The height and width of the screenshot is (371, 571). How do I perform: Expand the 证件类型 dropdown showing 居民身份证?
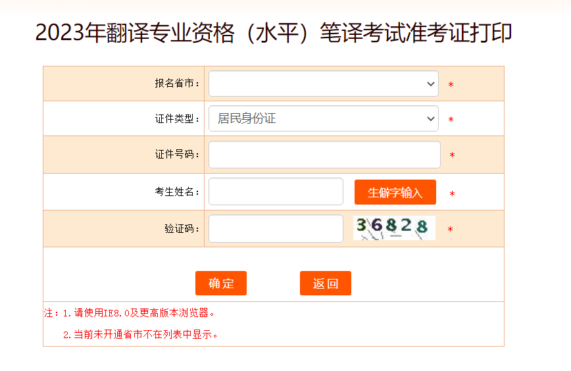[x=324, y=118]
